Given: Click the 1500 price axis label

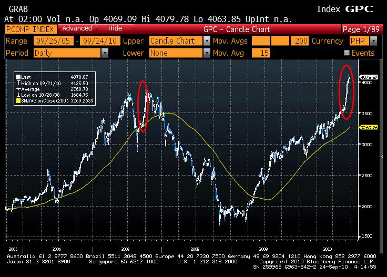Looking at the screenshot, I should [x=367, y=237].
